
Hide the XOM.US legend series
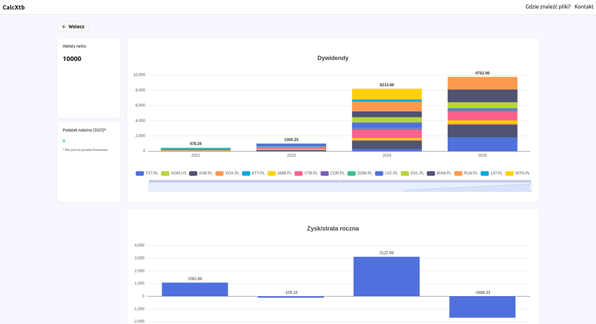coord(174,173)
